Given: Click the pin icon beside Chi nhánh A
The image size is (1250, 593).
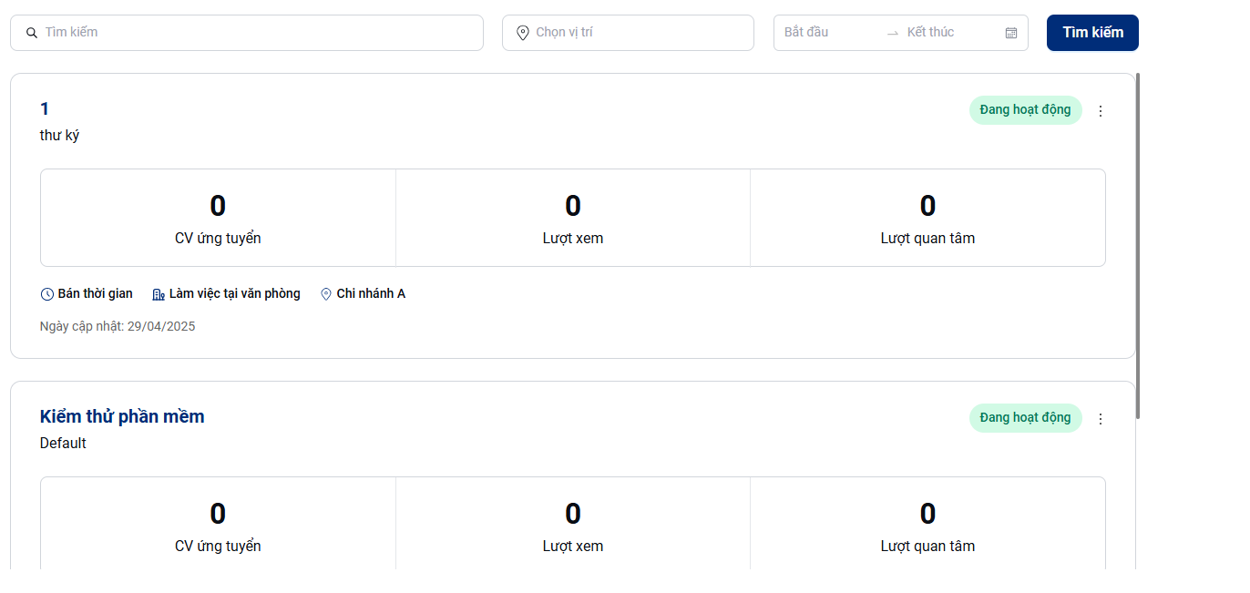Looking at the screenshot, I should click(326, 294).
